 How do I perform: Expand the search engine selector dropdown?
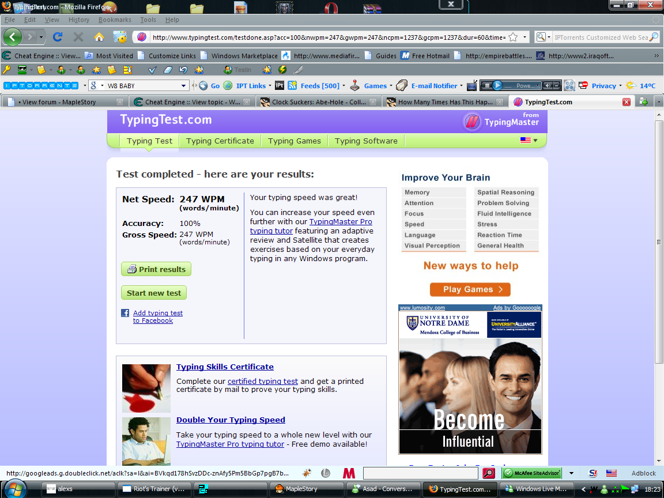549,37
